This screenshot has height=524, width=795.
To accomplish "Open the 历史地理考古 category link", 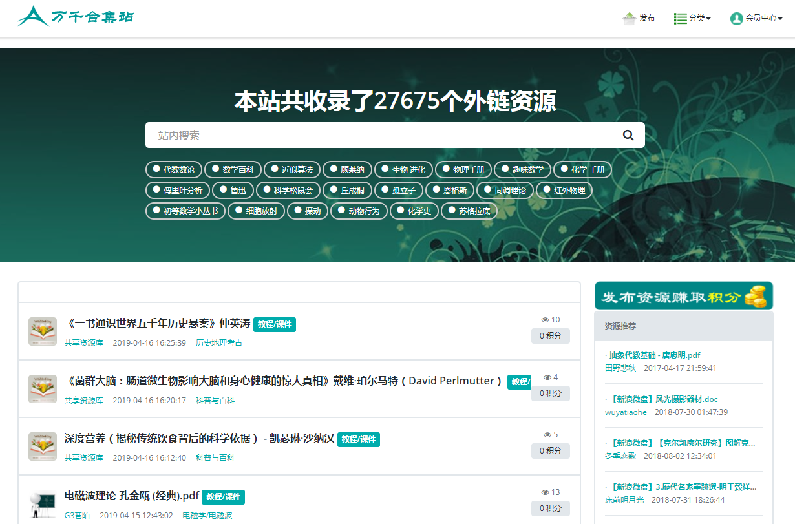I will 219,343.
